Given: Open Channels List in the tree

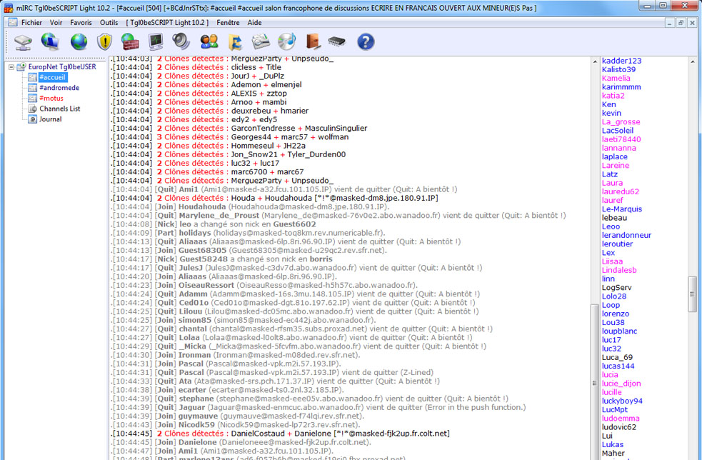Looking at the screenshot, I should (59, 109).
